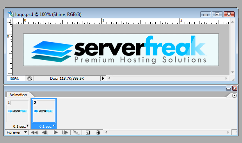The height and width of the screenshot is (143, 242).
Task: Select the first animation frame rewind icon
Action: pyautogui.click(x=34, y=132)
